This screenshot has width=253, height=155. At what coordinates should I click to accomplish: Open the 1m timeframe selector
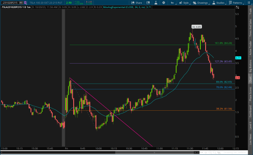[173, 3]
